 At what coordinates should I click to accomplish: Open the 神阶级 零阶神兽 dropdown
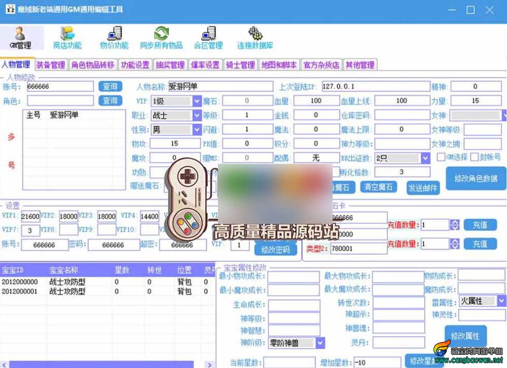(x=320, y=343)
